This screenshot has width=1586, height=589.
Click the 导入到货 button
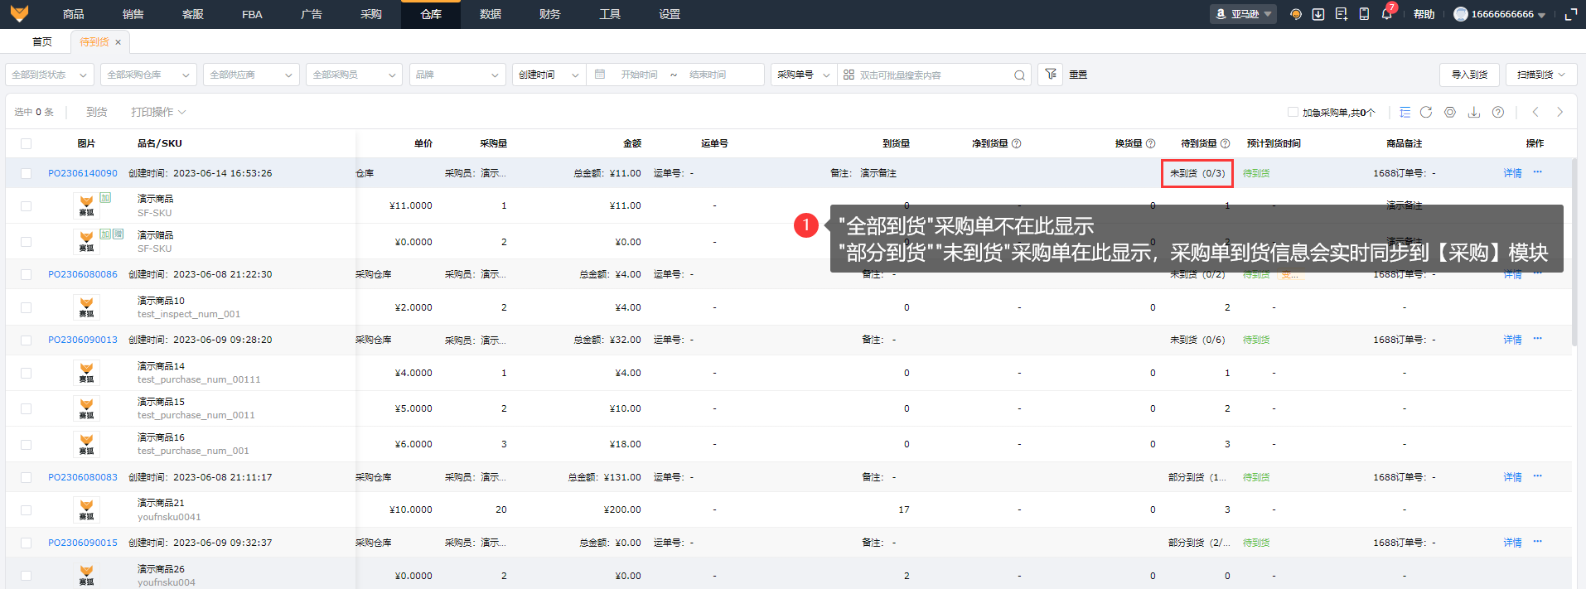coord(1469,75)
